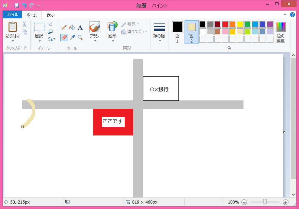Select the Color picker eyedropper tool
The width and height of the screenshot is (299, 209).
coord(72,37)
